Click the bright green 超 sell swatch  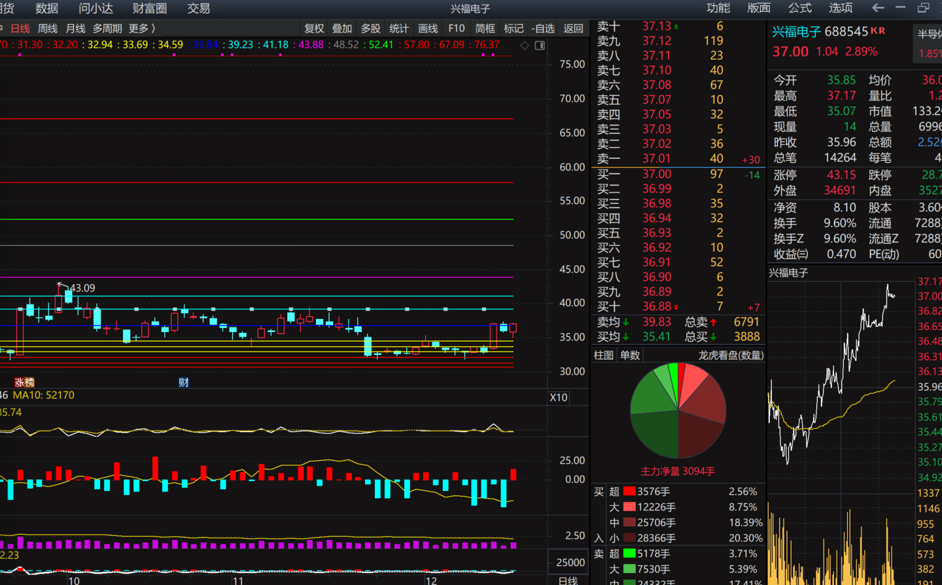[629, 554]
